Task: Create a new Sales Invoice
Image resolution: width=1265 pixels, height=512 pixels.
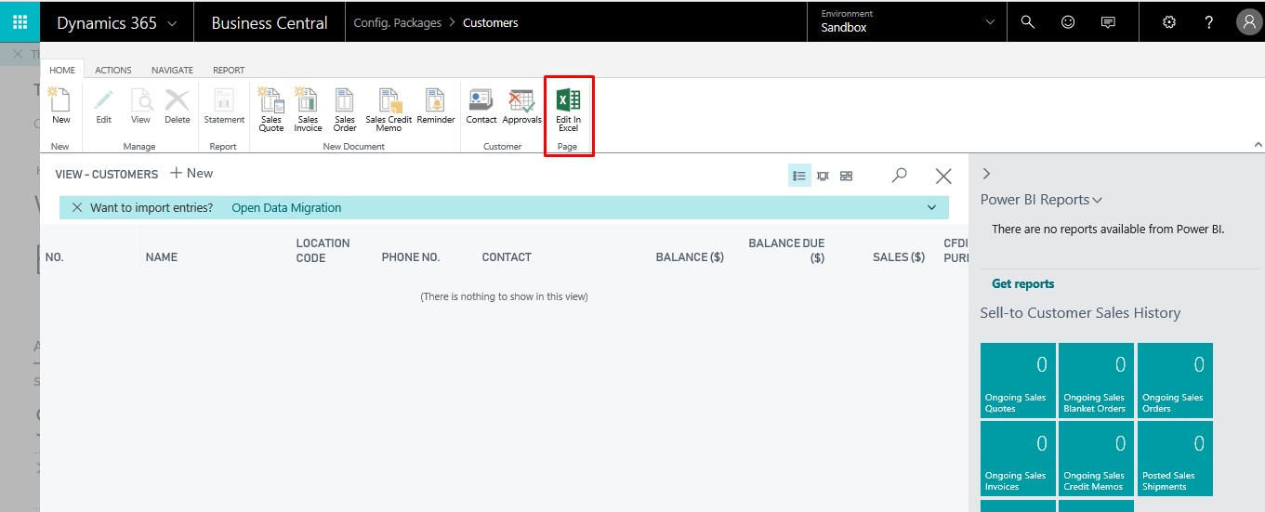Action: click(x=308, y=110)
